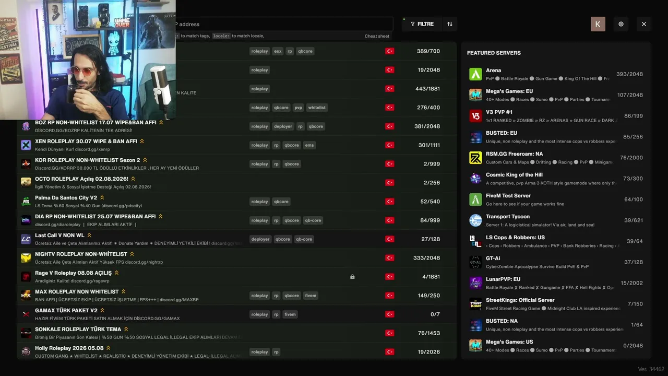Click the NIGHTV ROLEPLAY server icon
The height and width of the screenshot is (376, 668).
(26, 258)
